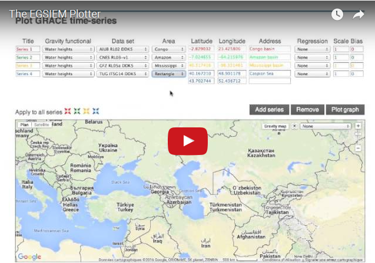375x263 pixels.
Task: Click the blue apply-to-all-series icon
Action: 95,111
